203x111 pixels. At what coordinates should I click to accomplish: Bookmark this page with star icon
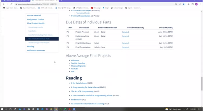tap(184, 4)
